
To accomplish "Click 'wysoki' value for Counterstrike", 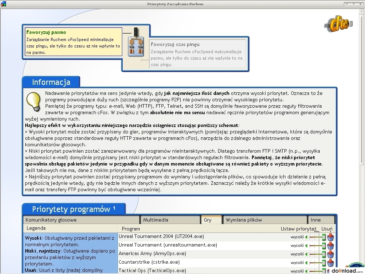I will tap(297, 263).
